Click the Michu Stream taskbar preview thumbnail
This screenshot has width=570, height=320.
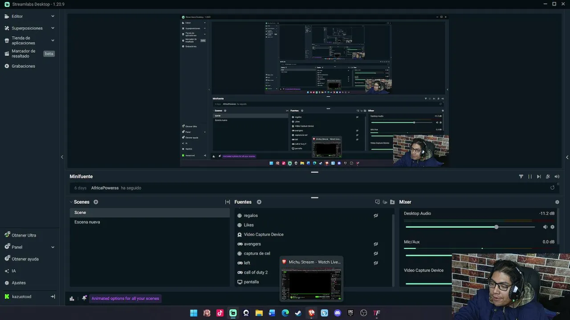[x=311, y=279]
